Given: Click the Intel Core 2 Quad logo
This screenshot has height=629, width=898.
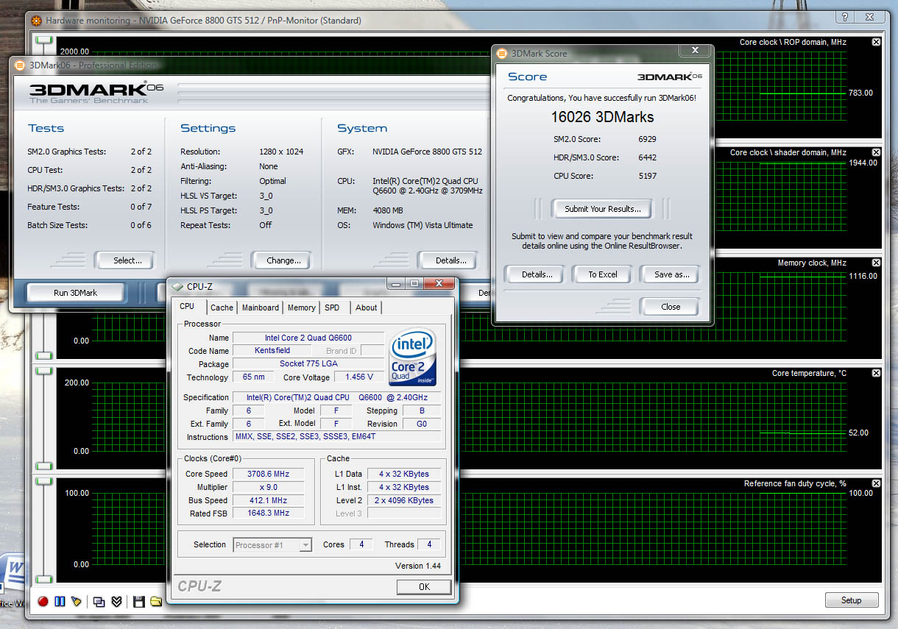Looking at the screenshot, I should point(413,357).
